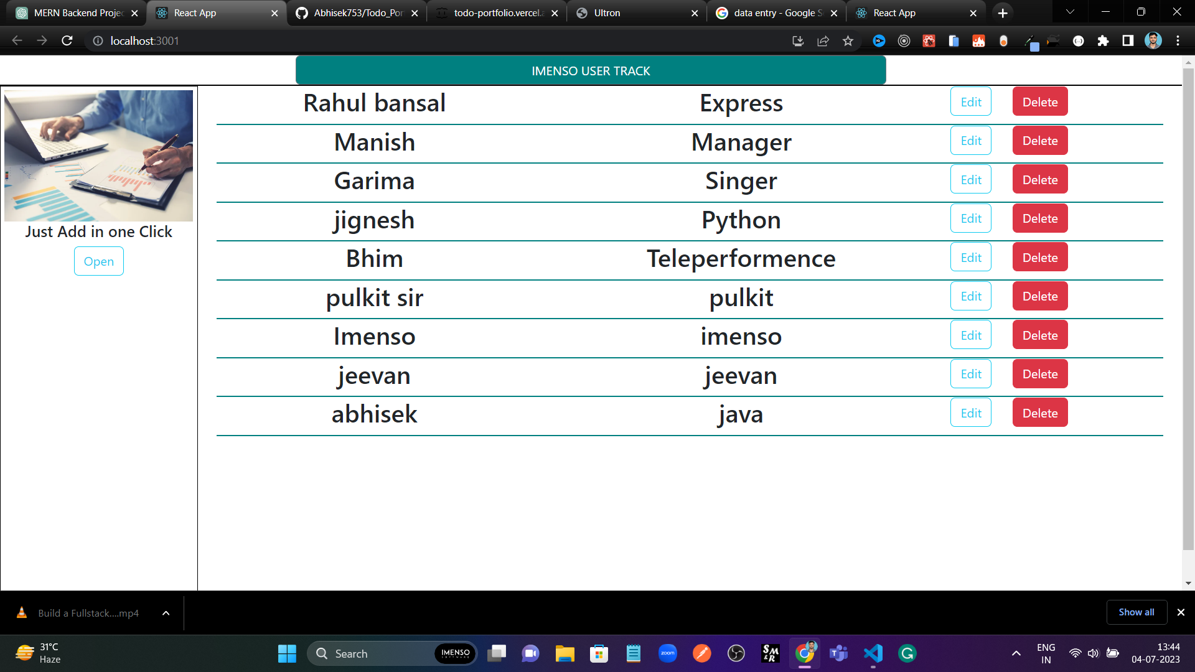This screenshot has height=672, width=1195.
Task: Click the laptop workspace image thumbnail
Action: [x=98, y=156]
